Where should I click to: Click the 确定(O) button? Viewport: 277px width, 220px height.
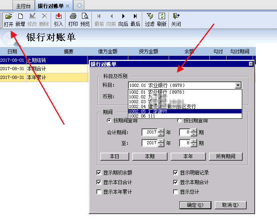click(195, 205)
